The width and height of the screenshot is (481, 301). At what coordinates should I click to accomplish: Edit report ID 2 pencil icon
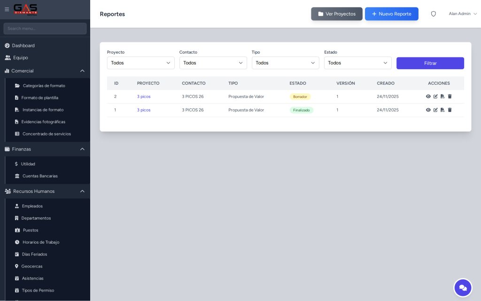pyautogui.click(x=435, y=96)
